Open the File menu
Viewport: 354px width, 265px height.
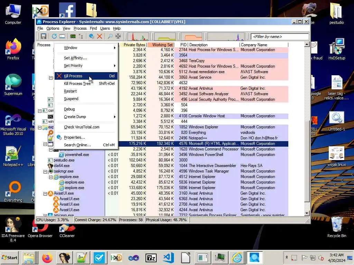point(40,28)
